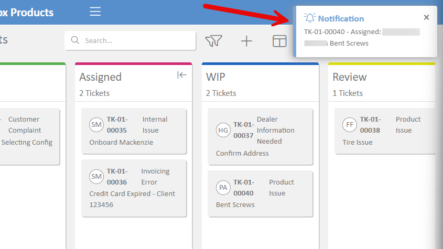
Task: Click the filter funnel icon
Action: [213, 41]
